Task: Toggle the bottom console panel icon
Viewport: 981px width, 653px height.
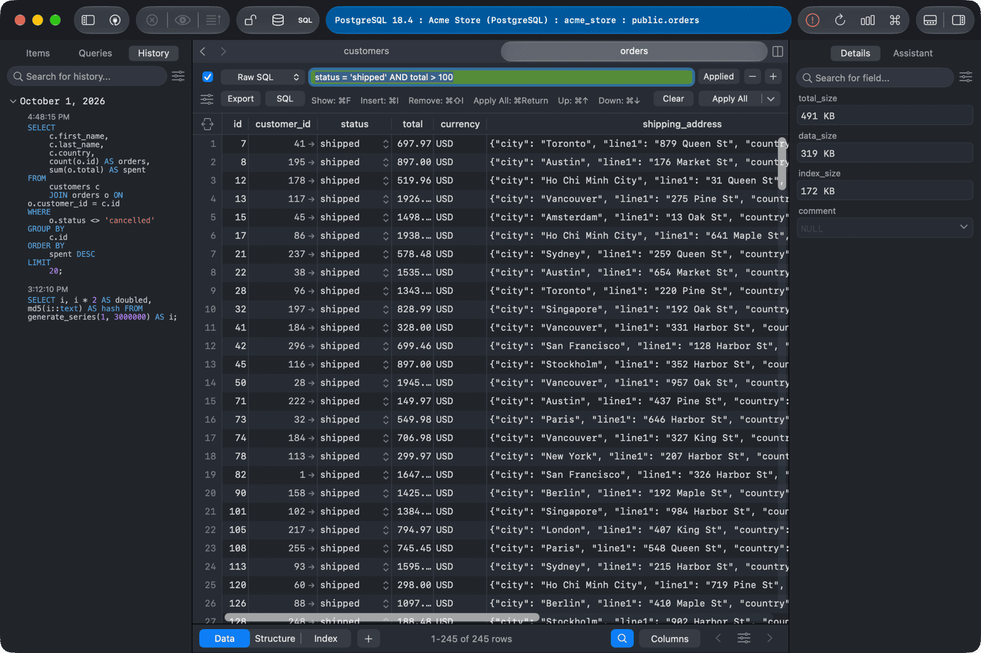Action: pos(930,20)
